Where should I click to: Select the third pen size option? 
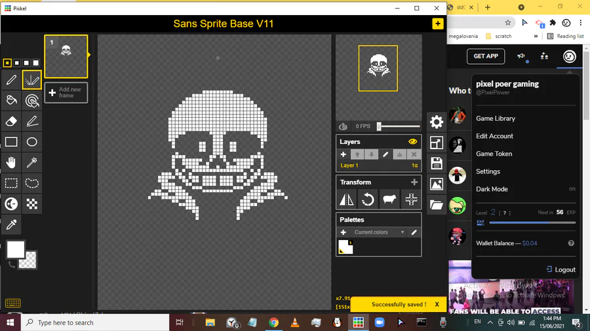[x=26, y=63]
